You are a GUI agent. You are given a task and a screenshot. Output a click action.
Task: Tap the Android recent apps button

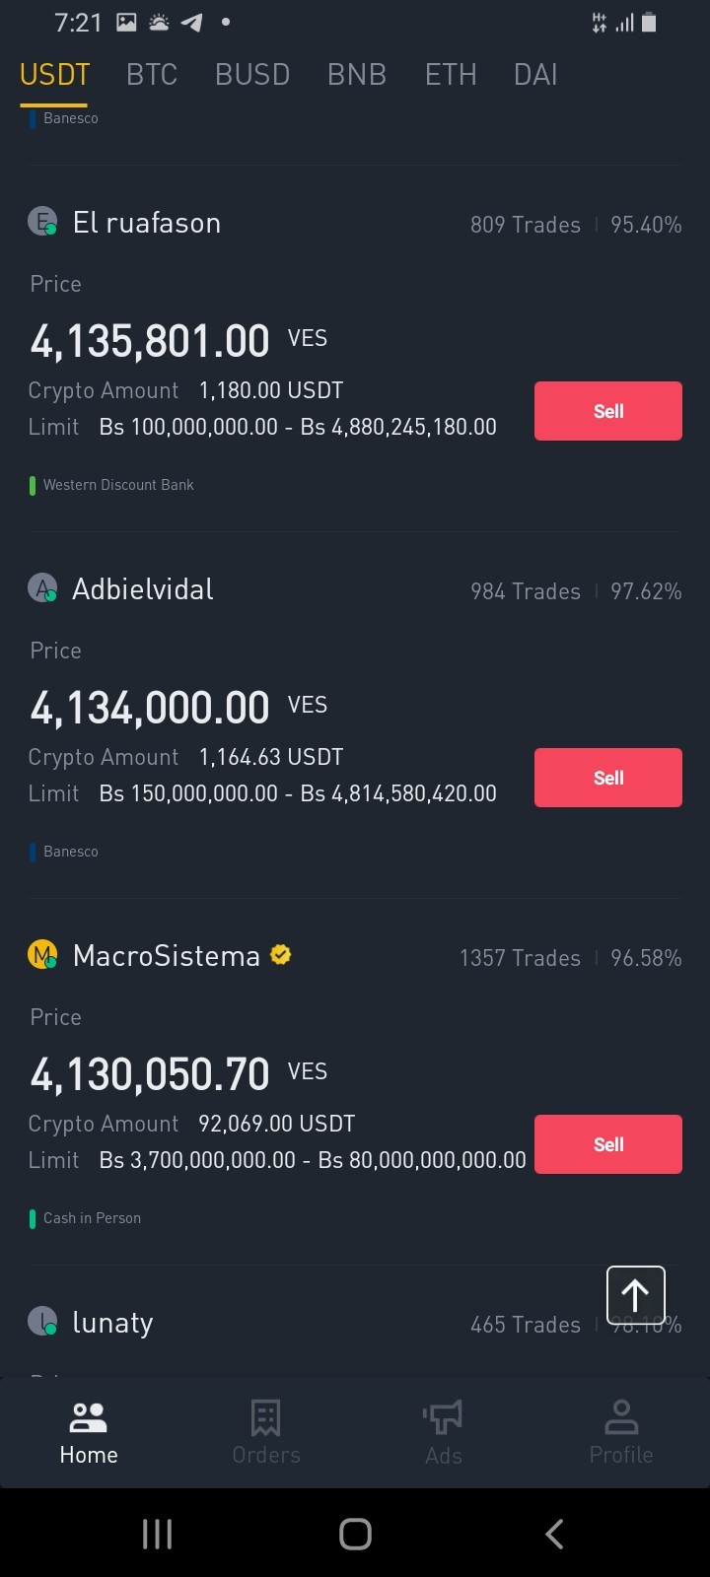pyautogui.click(x=158, y=1534)
